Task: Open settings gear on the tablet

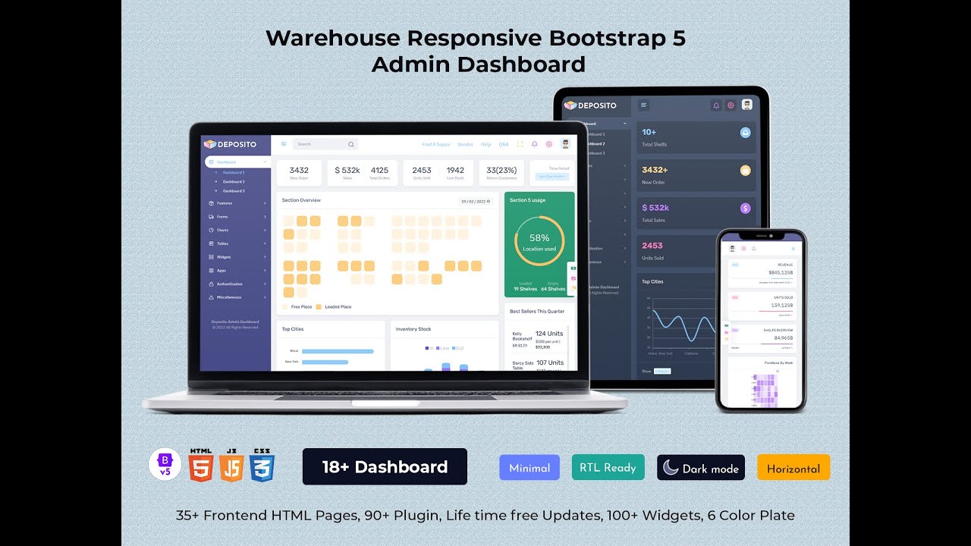Action: click(731, 105)
